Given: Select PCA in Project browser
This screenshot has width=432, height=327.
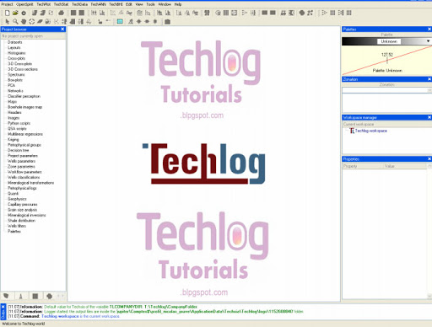Looking at the screenshot, I should pyautogui.click(x=11, y=85).
